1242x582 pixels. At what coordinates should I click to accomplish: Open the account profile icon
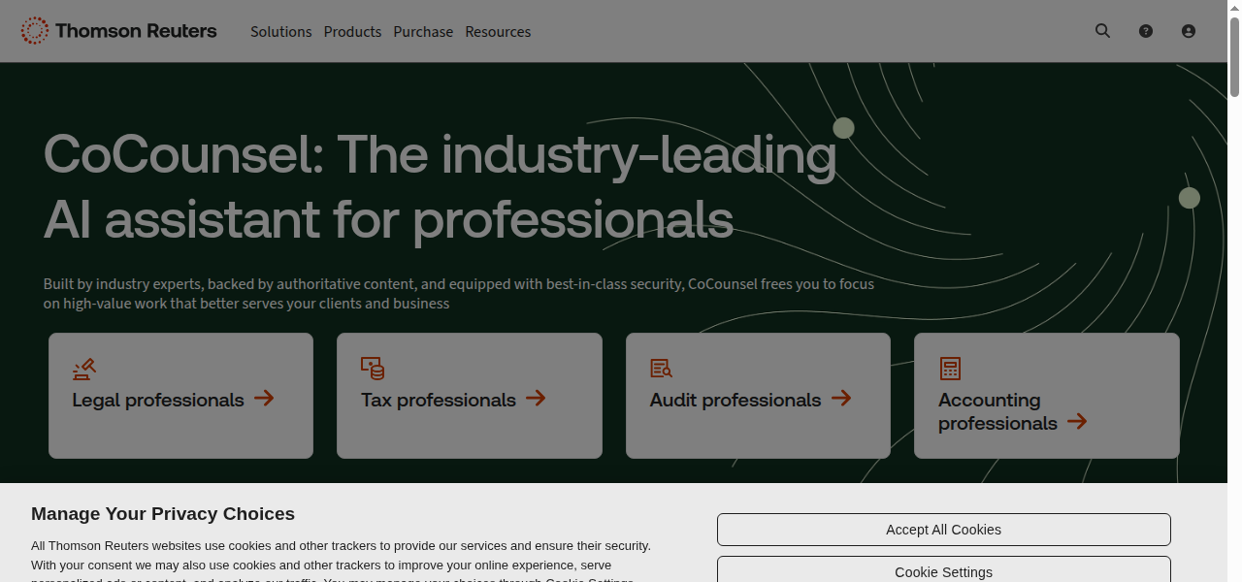click(1189, 30)
